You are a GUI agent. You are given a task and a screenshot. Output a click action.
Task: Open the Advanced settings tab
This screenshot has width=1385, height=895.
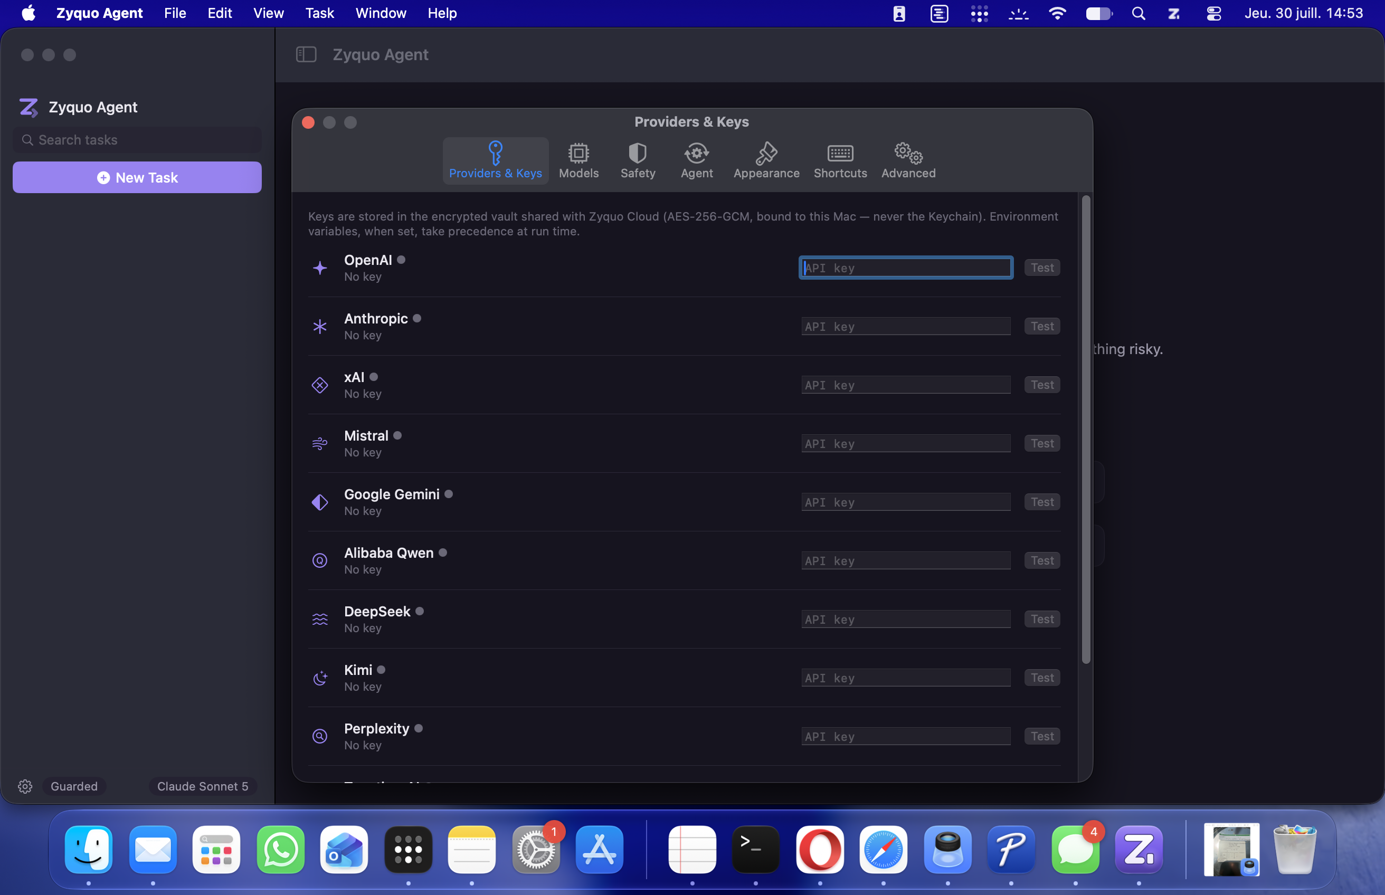pos(908,160)
